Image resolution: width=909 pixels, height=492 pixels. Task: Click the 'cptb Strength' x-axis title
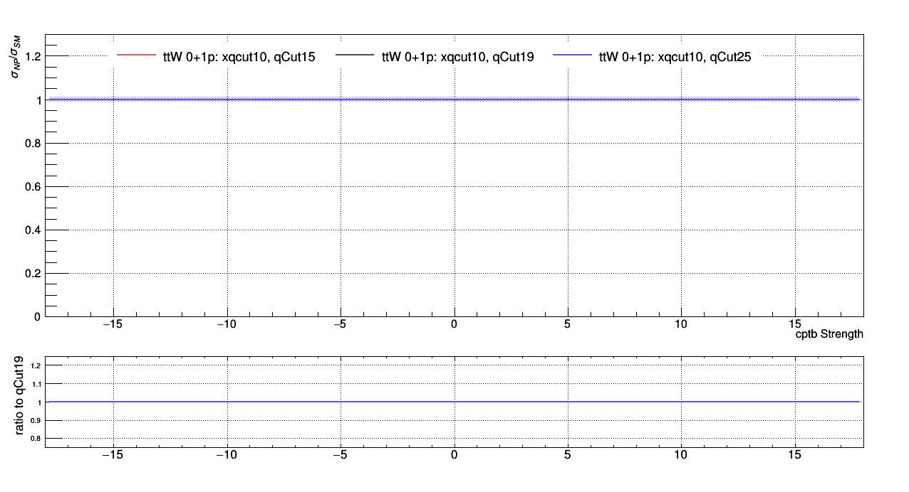click(x=829, y=334)
